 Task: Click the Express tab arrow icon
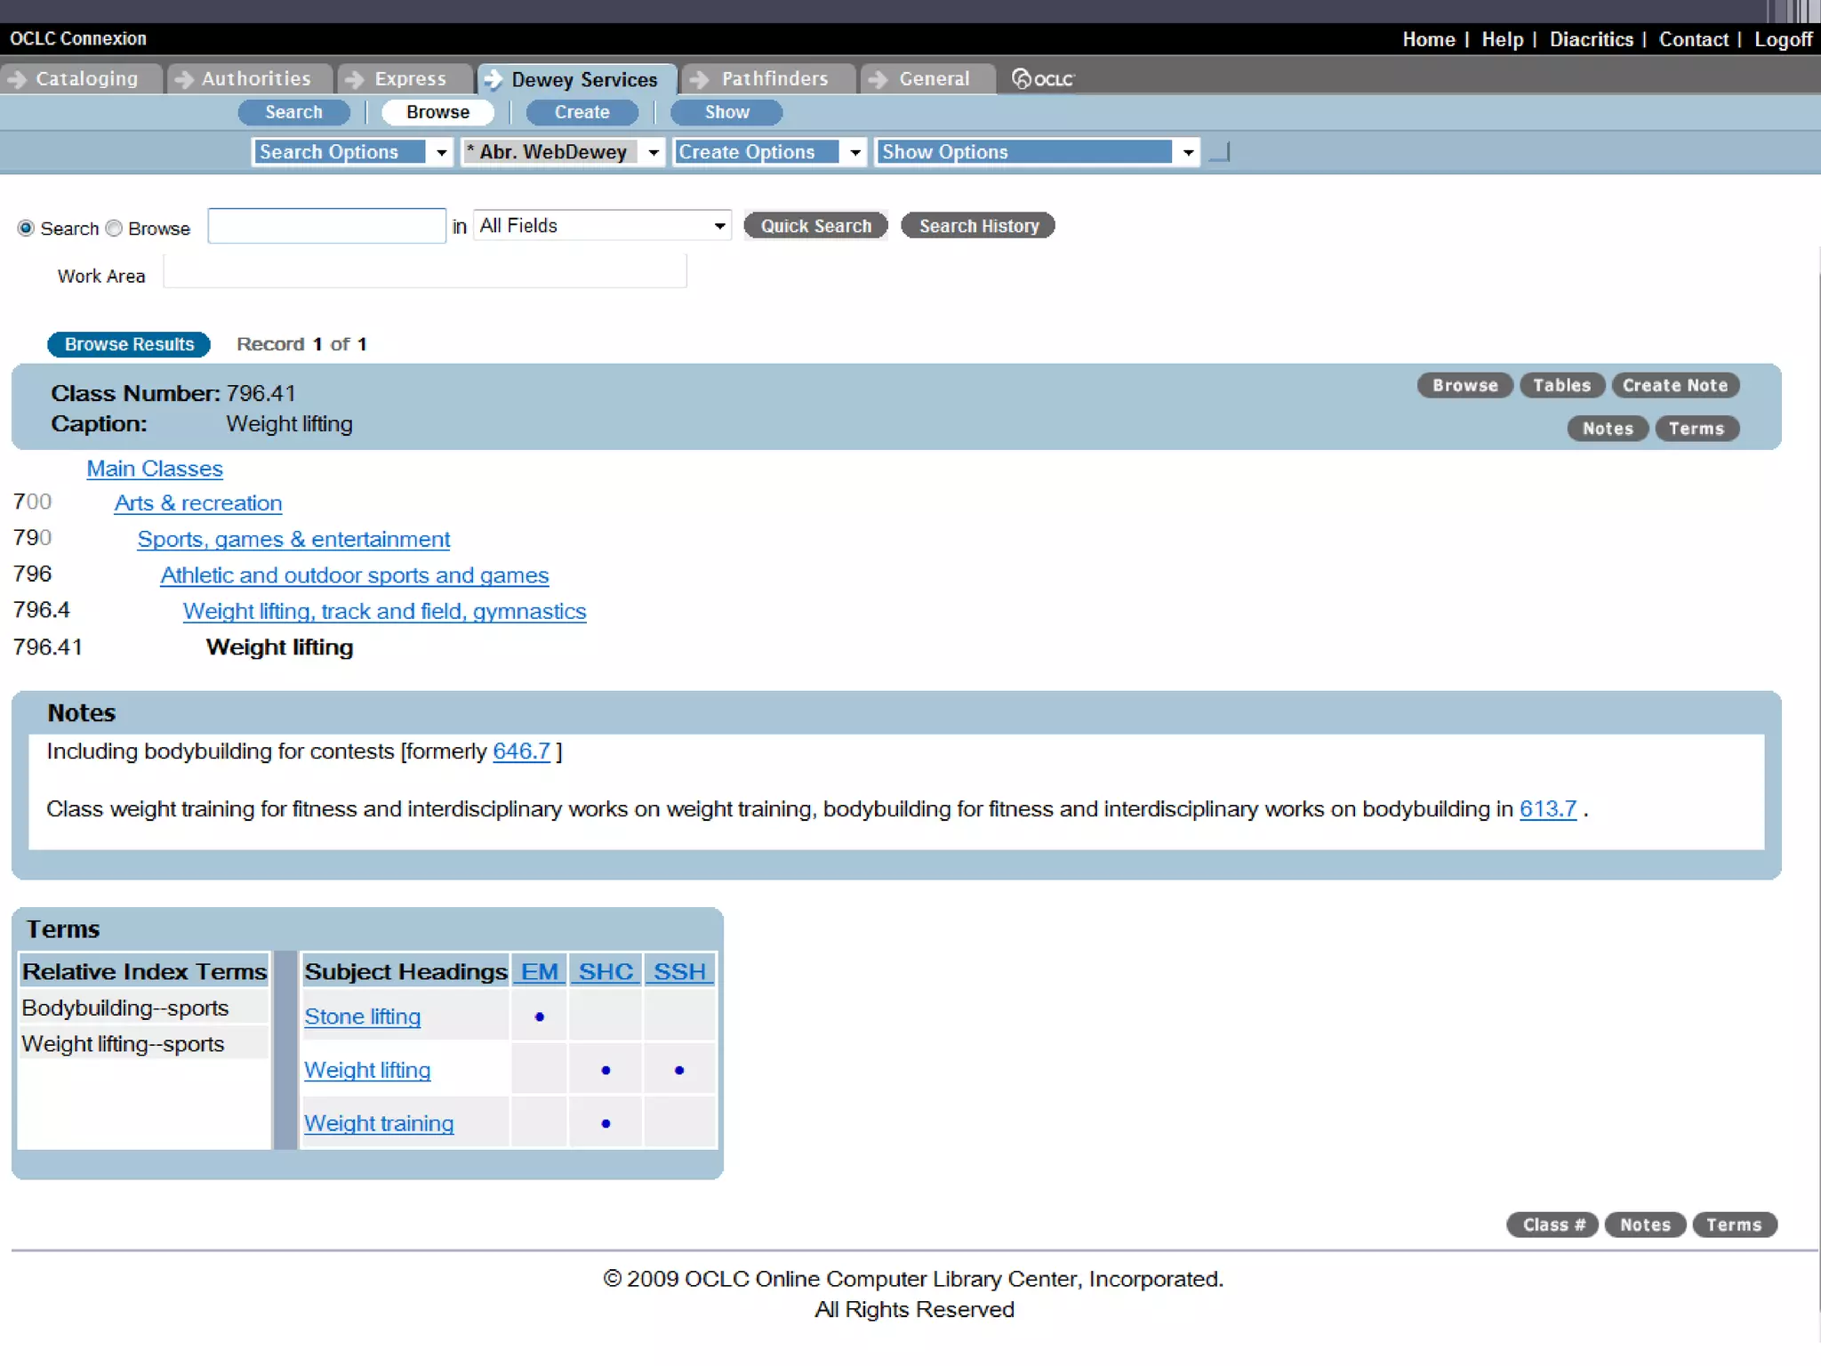point(355,79)
